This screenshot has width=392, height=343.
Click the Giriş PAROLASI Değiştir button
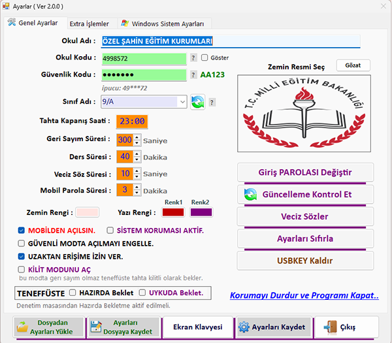(305, 172)
